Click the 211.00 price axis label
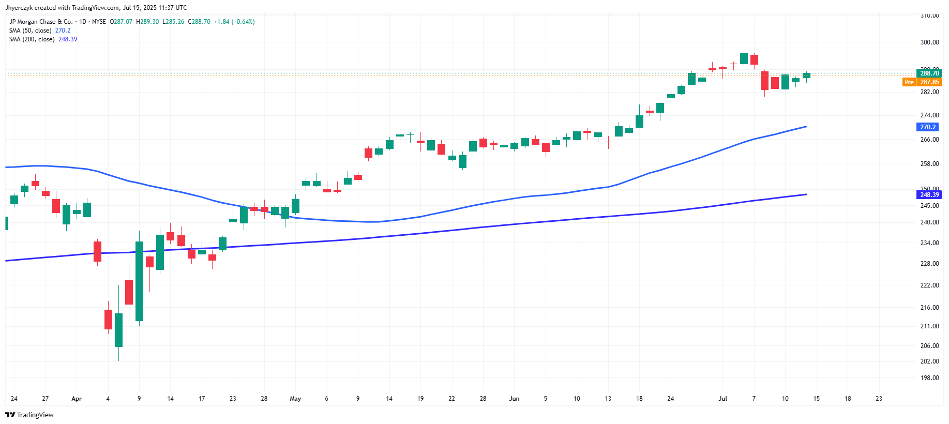 tap(930, 326)
